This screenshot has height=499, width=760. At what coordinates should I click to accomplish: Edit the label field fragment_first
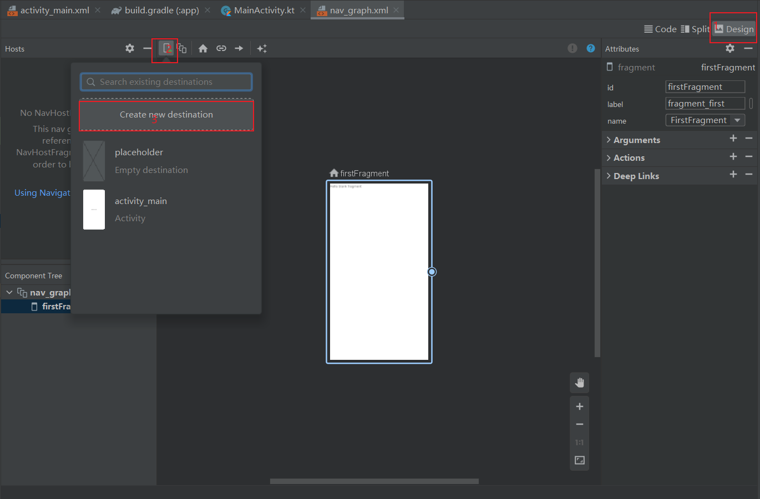click(705, 103)
